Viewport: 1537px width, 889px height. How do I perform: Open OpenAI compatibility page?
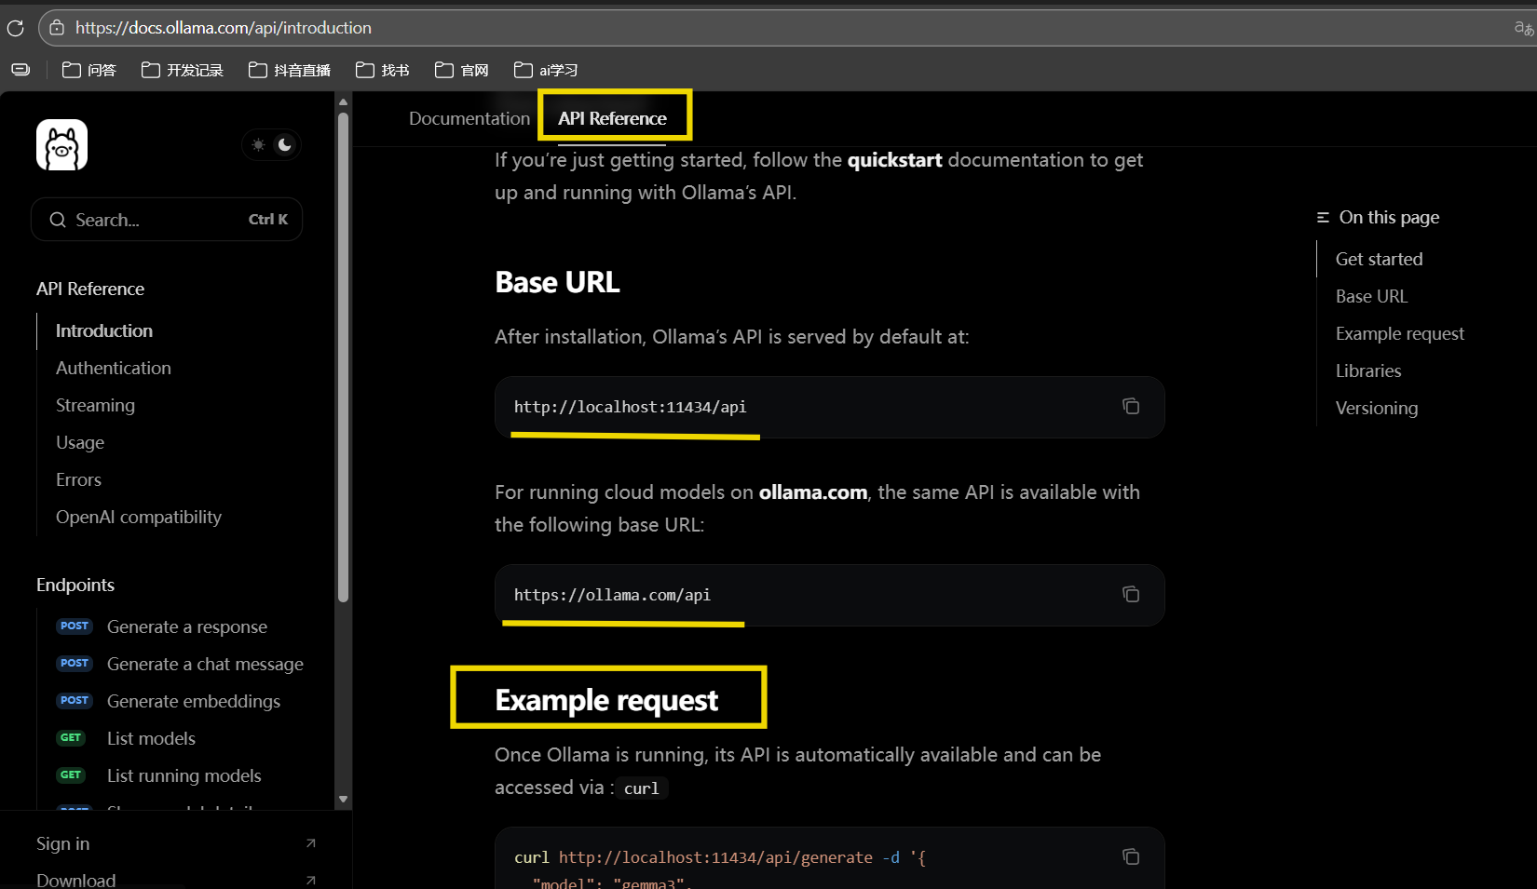click(x=139, y=517)
